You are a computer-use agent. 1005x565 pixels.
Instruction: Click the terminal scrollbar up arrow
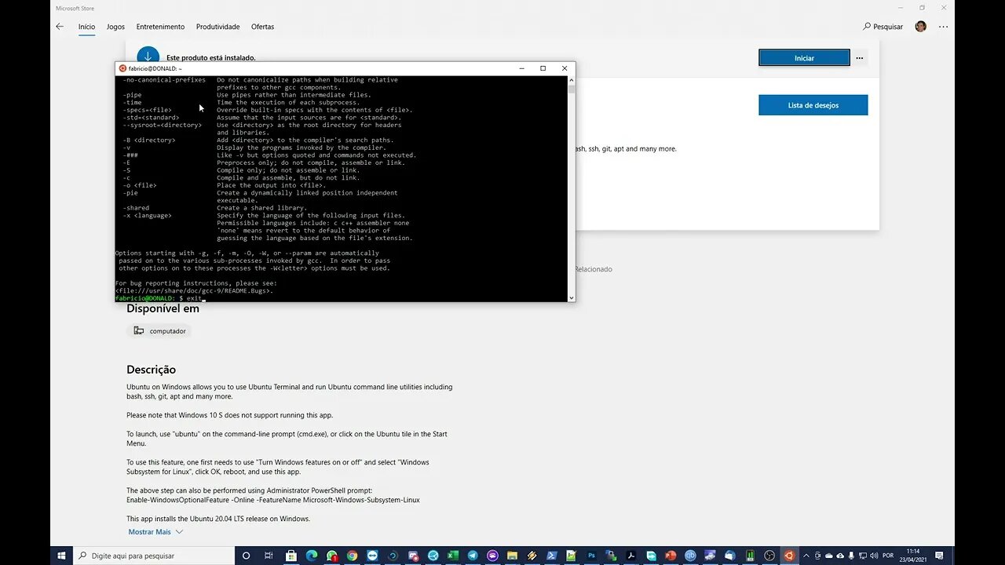(571, 79)
